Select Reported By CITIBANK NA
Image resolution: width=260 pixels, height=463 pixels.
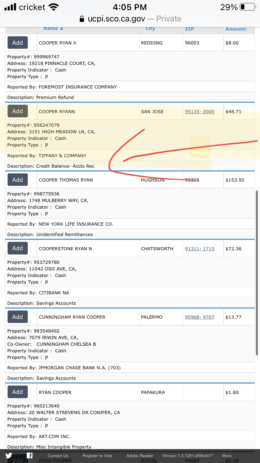pos(38,293)
